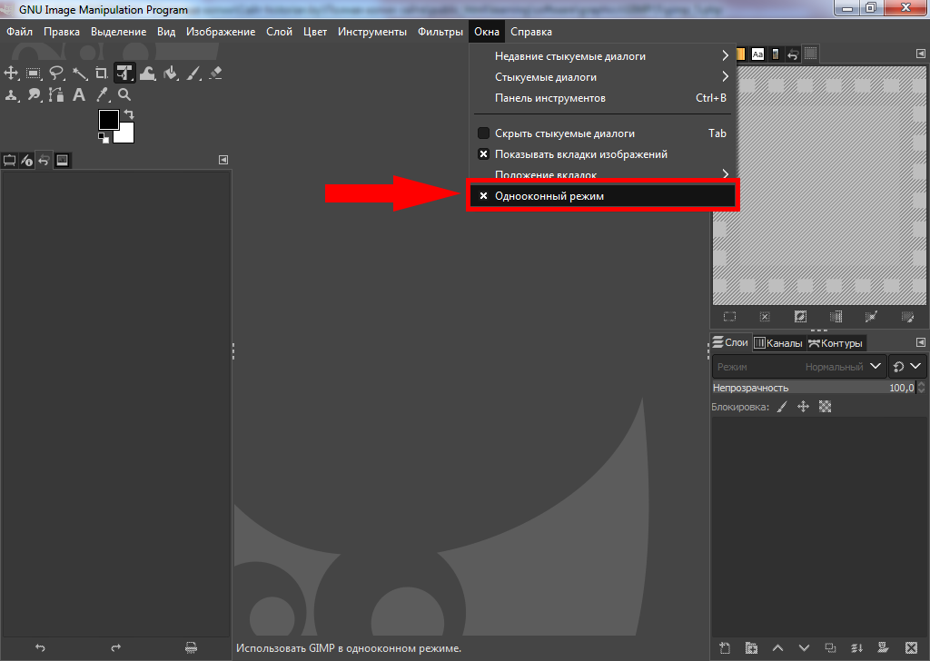Select the Crop tool

[x=102, y=74]
